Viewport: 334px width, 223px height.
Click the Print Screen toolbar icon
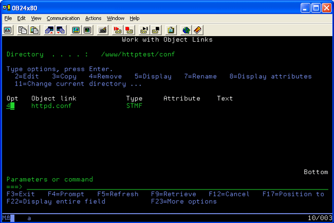(x=8, y=30)
